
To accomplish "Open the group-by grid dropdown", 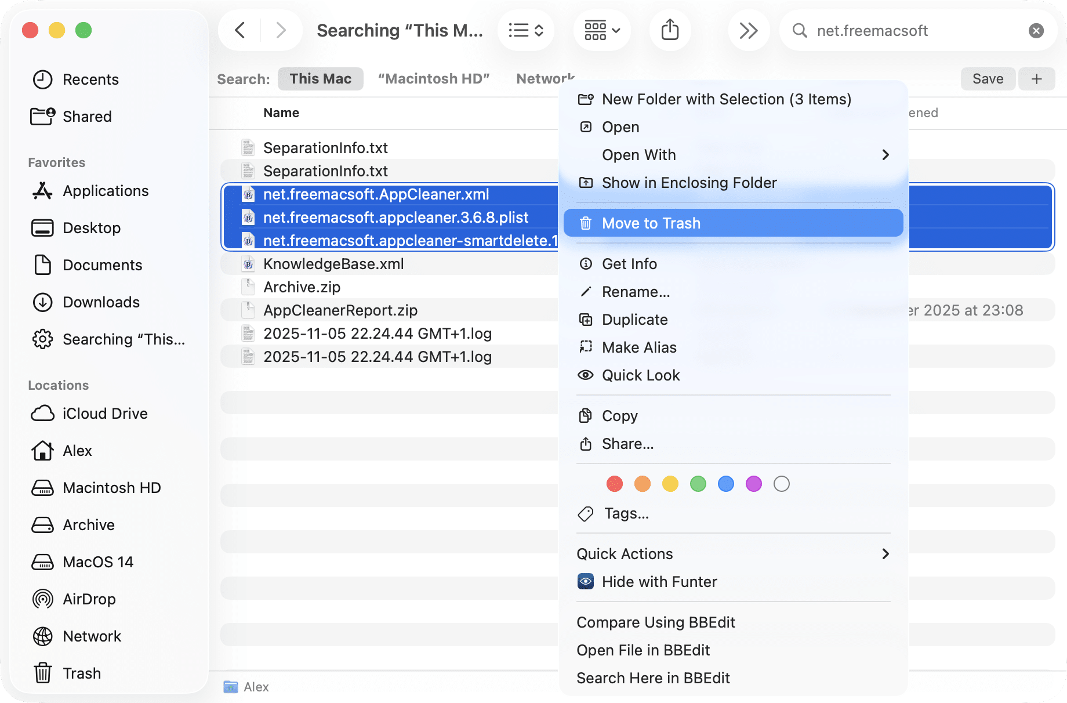I will 603,30.
